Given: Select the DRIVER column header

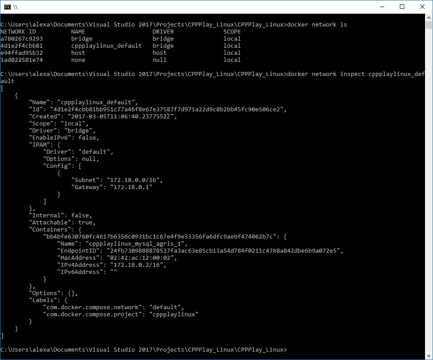Looking at the screenshot, I should pyautogui.click(x=163, y=32).
